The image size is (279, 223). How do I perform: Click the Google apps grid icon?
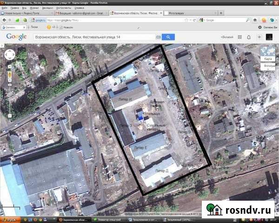(239, 37)
